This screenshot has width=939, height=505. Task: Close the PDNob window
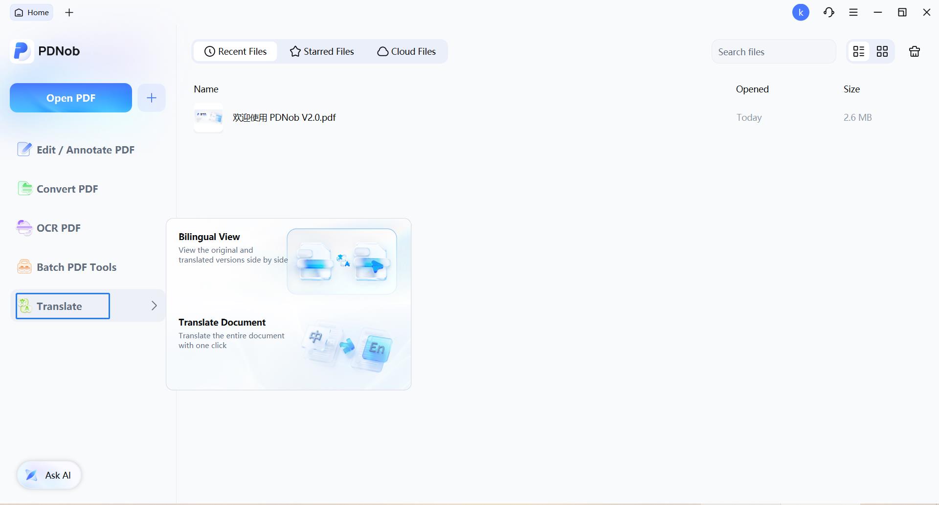click(x=927, y=13)
